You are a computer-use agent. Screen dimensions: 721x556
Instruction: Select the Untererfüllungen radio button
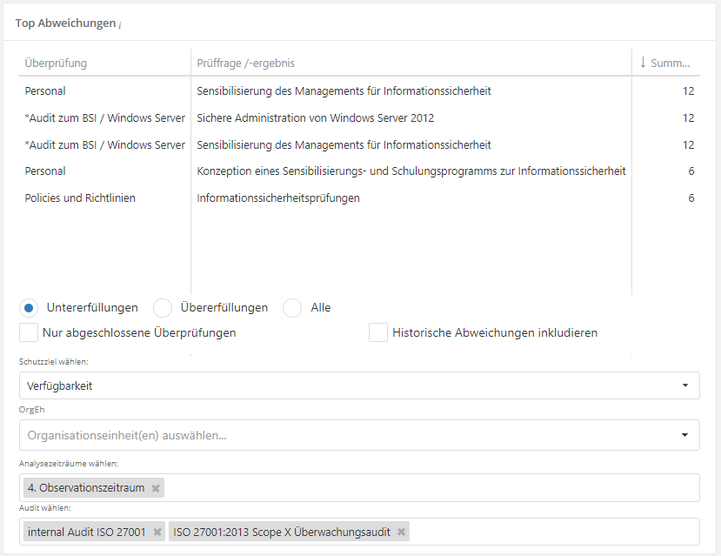point(29,308)
